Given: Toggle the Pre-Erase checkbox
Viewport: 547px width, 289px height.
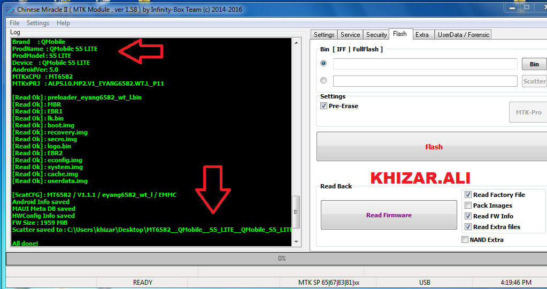Looking at the screenshot, I should [323, 106].
